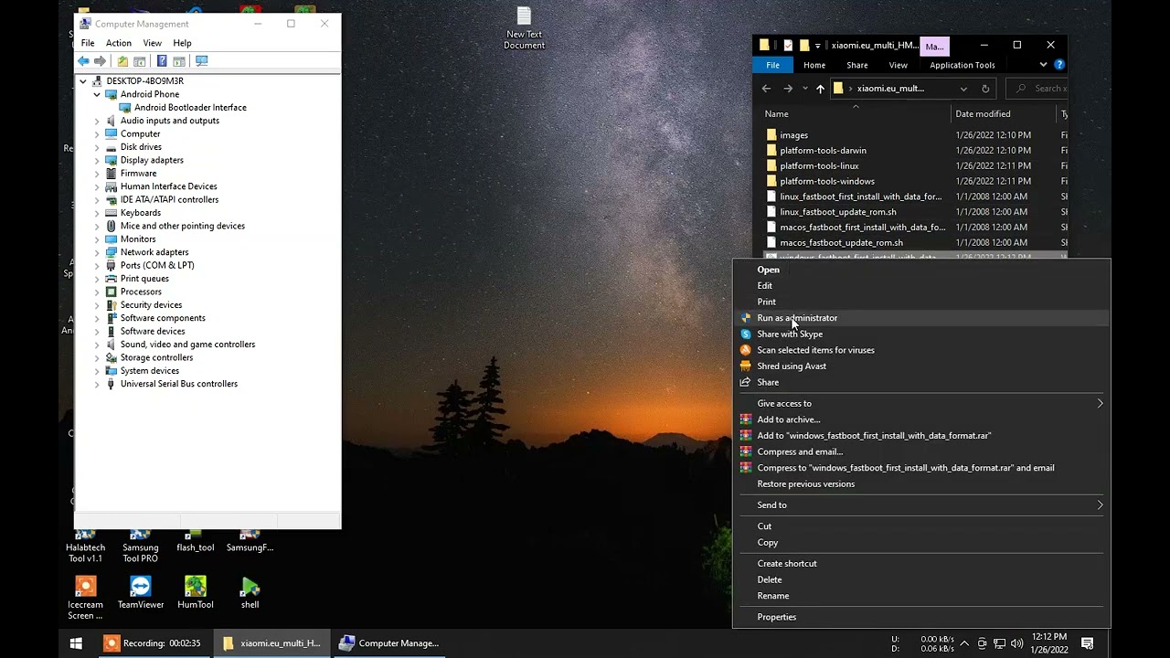Click the xiaomi.eu_multi_H... taskbar button

click(271, 643)
